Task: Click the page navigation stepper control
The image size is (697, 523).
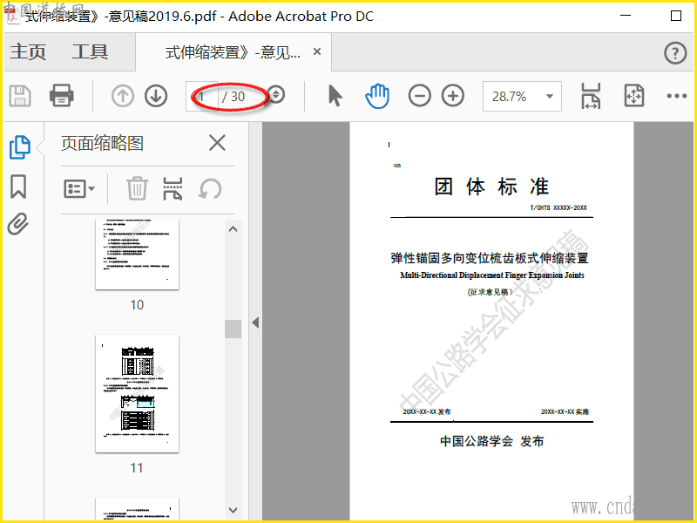Action: (276, 95)
